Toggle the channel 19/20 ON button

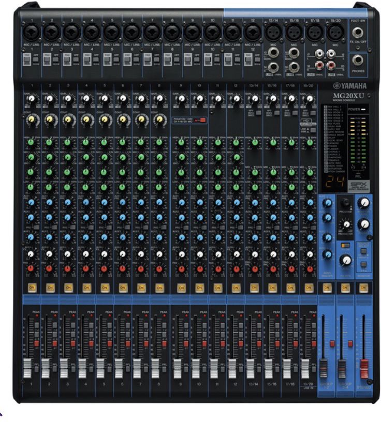tap(309, 288)
